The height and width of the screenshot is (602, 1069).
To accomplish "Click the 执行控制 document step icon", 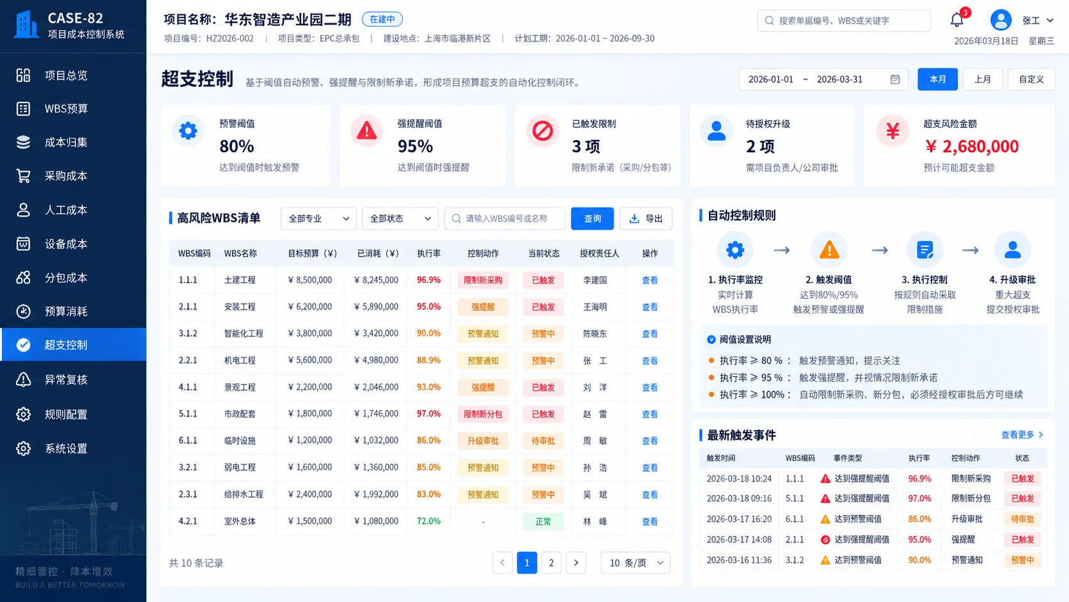I will point(925,250).
